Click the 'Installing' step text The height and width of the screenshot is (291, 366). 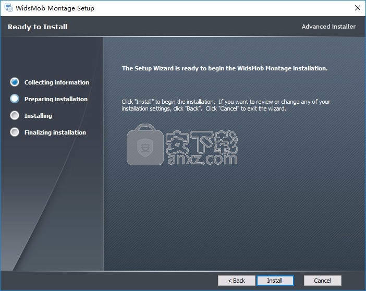(x=38, y=116)
